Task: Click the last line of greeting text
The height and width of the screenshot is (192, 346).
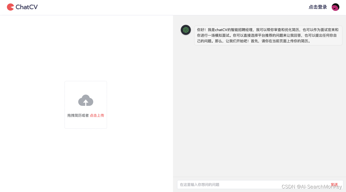Action: tap(254, 41)
